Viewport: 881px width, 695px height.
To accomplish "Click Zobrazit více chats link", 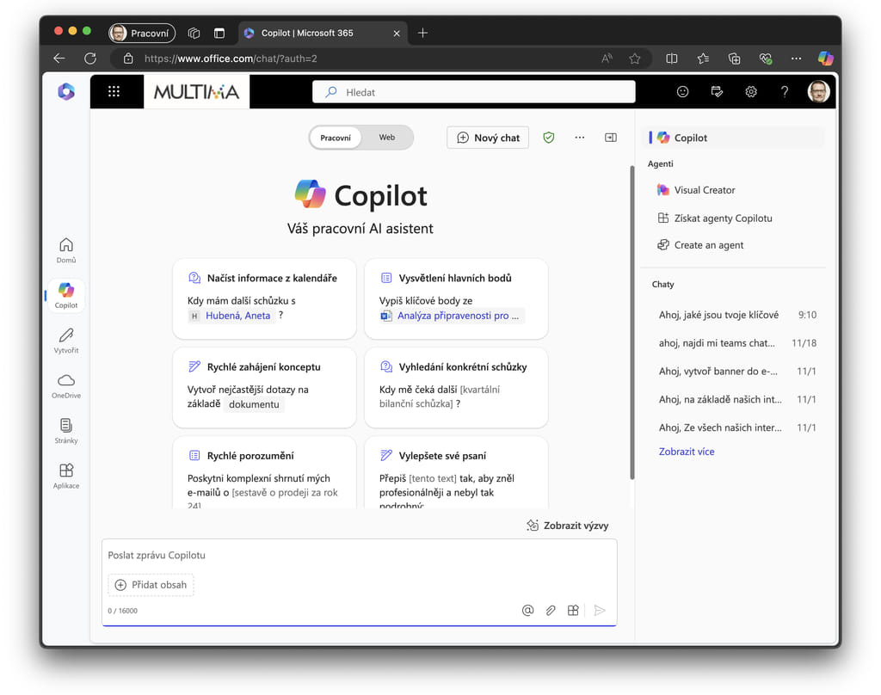I will tap(687, 452).
